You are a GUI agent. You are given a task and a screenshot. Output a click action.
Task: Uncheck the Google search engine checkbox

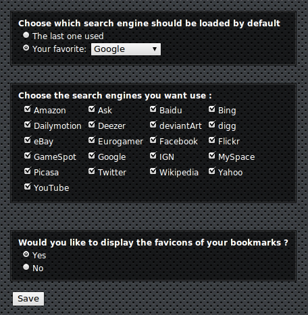point(92,156)
